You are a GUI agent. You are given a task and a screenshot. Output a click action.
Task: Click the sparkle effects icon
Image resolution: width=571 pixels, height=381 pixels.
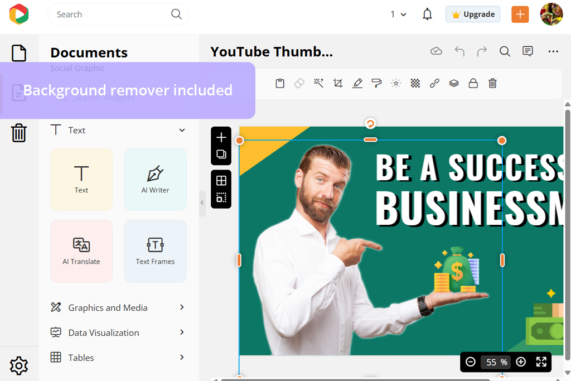[396, 84]
